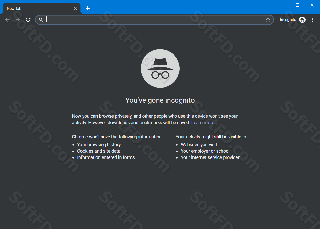Image resolution: width=320 pixels, height=229 pixels.
Task: Click "Your internet service provider" list item
Action: tap(210, 157)
